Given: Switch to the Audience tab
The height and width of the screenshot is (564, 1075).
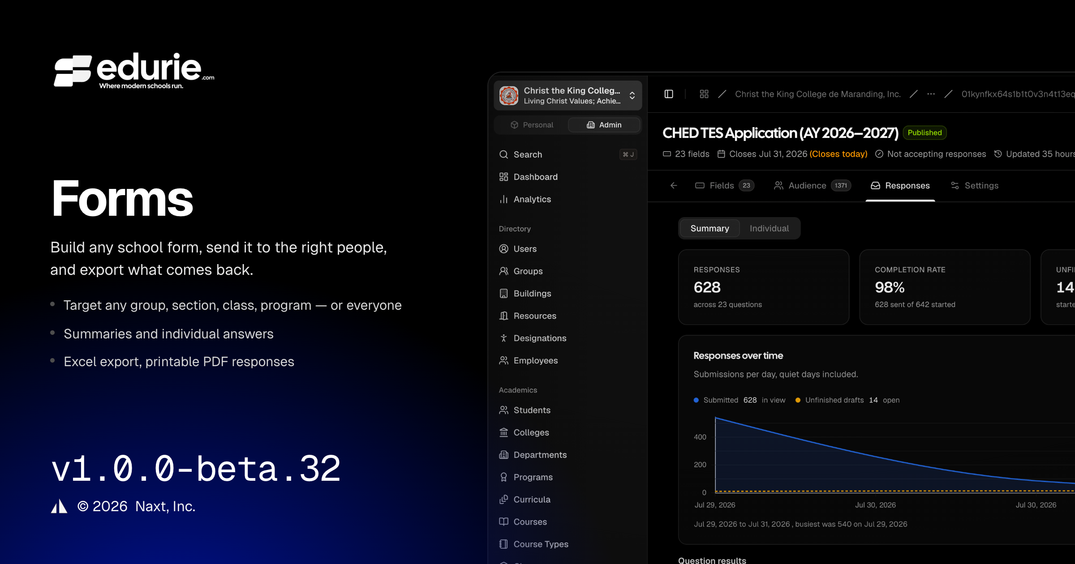Looking at the screenshot, I should point(813,185).
